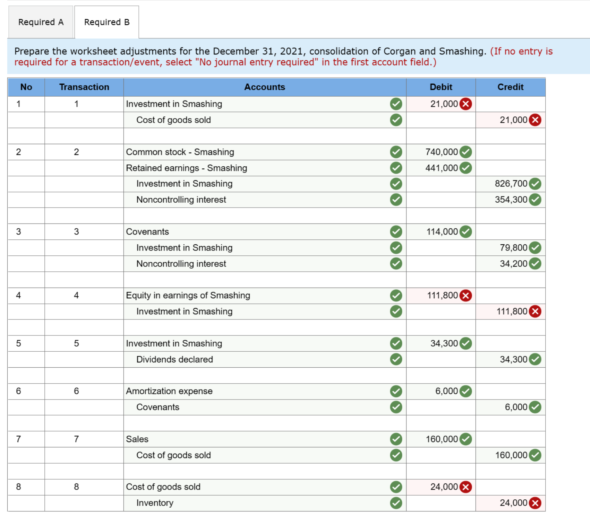Click the green check beside the 160,000 credit
The width and height of the screenshot is (590, 517).
[x=535, y=455]
